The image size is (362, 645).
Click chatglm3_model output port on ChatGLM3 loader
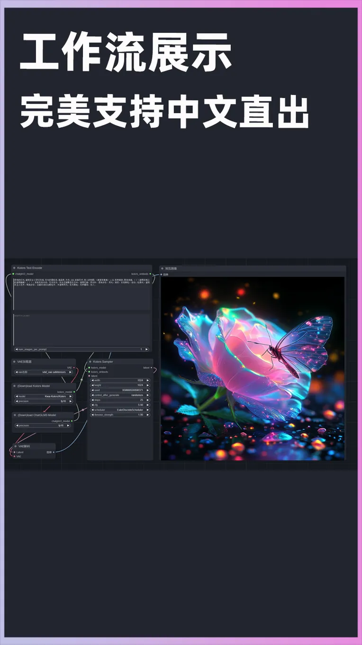pyautogui.click(x=72, y=421)
